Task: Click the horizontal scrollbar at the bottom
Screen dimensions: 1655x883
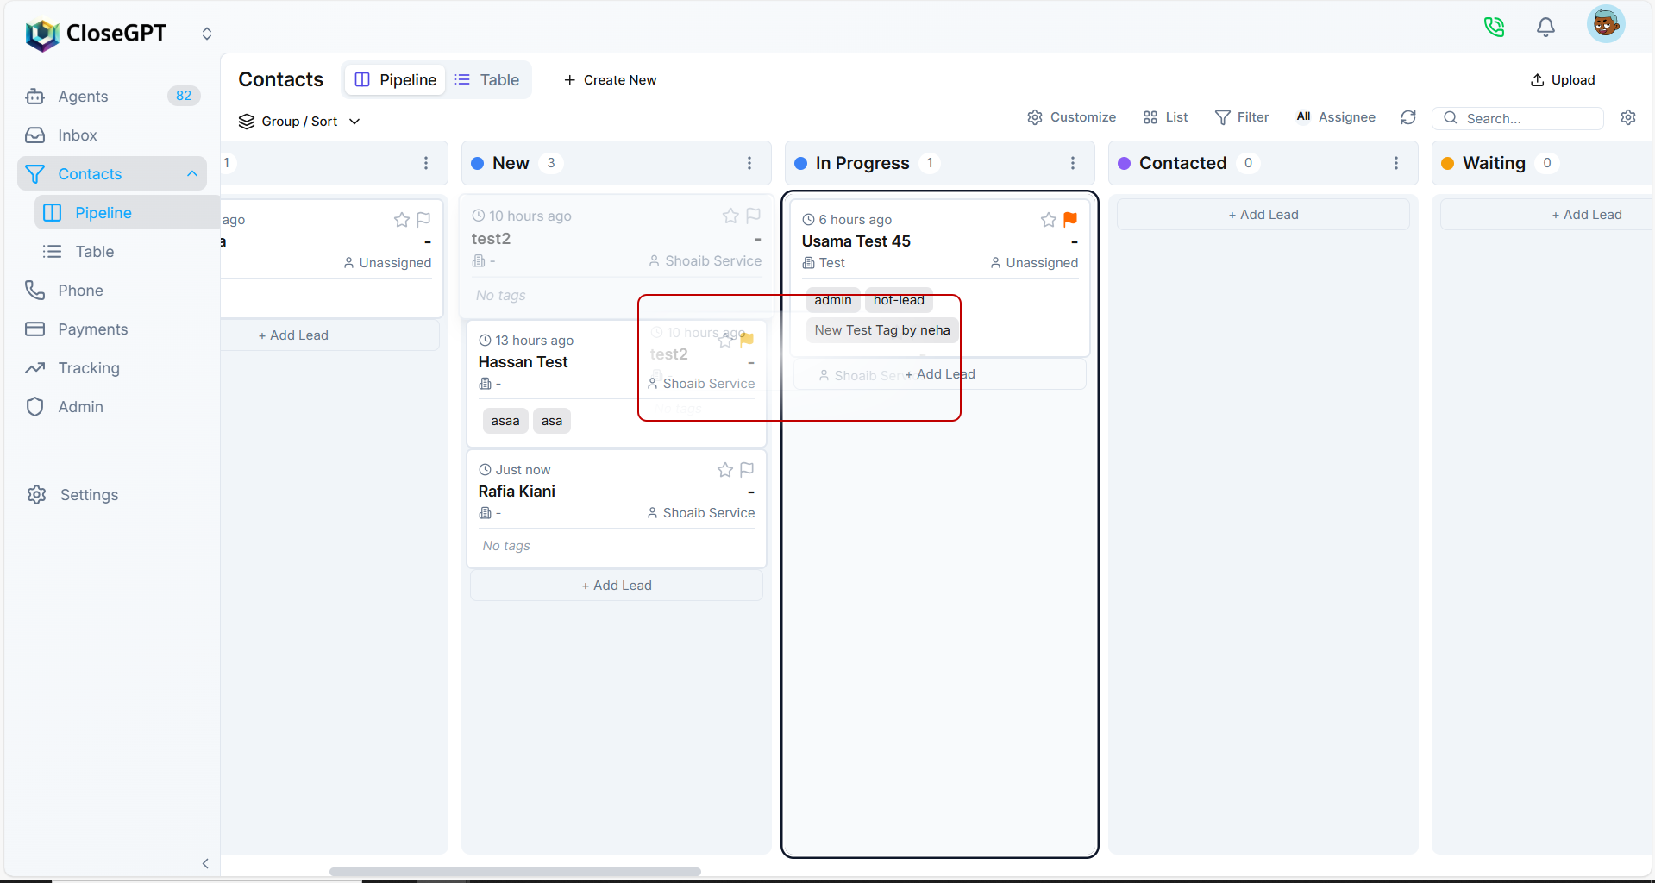Action: (x=515, y=872)
